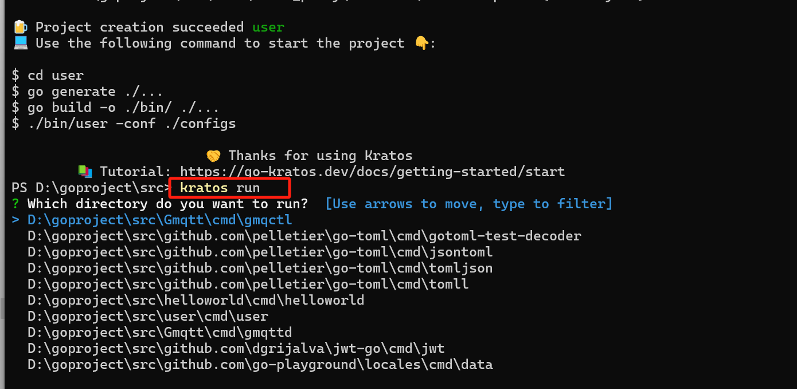Click the blue selection arrow cursor
The height and width of the screenshot is (389, 797).
click(15, 220)
